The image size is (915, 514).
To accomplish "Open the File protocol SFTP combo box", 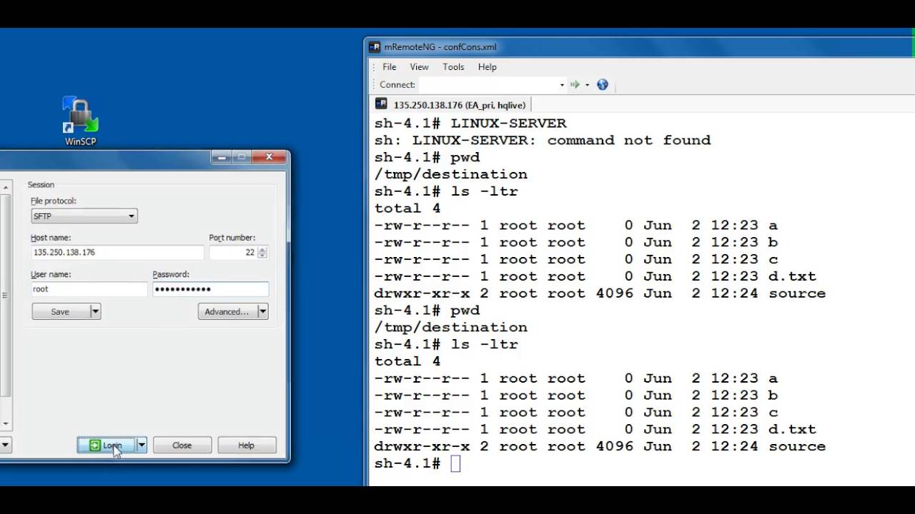I will pyautogui.click(x=84, y=216).
